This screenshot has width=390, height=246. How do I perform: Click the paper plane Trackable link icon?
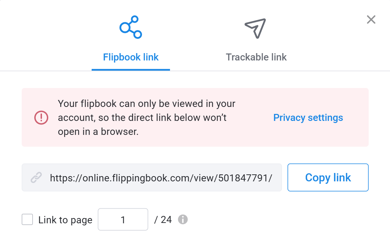255,28
